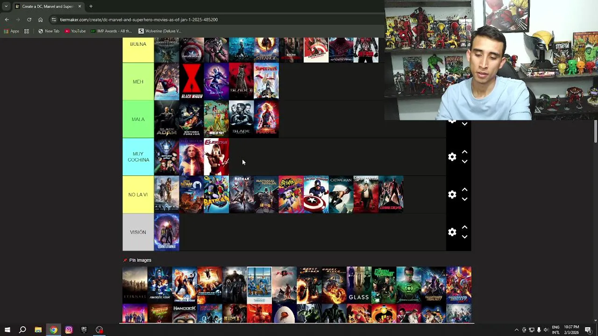The width and height of the screenshot is (598, 336).
Task: Pick the Elektra poster in MUY COCHINA tier
Action: point(216,157)
